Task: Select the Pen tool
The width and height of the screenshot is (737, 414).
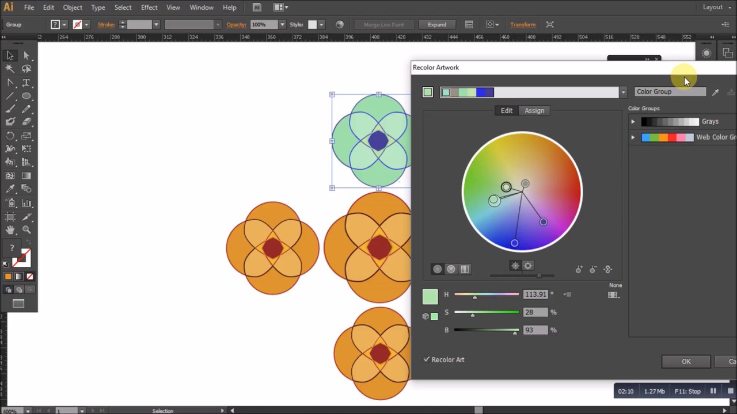Action: (10, 83)
